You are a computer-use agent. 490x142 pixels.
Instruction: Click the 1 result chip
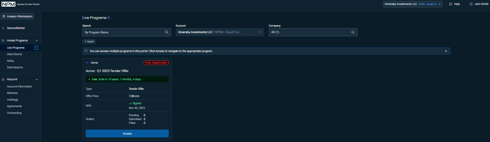[x=89, y=41]
